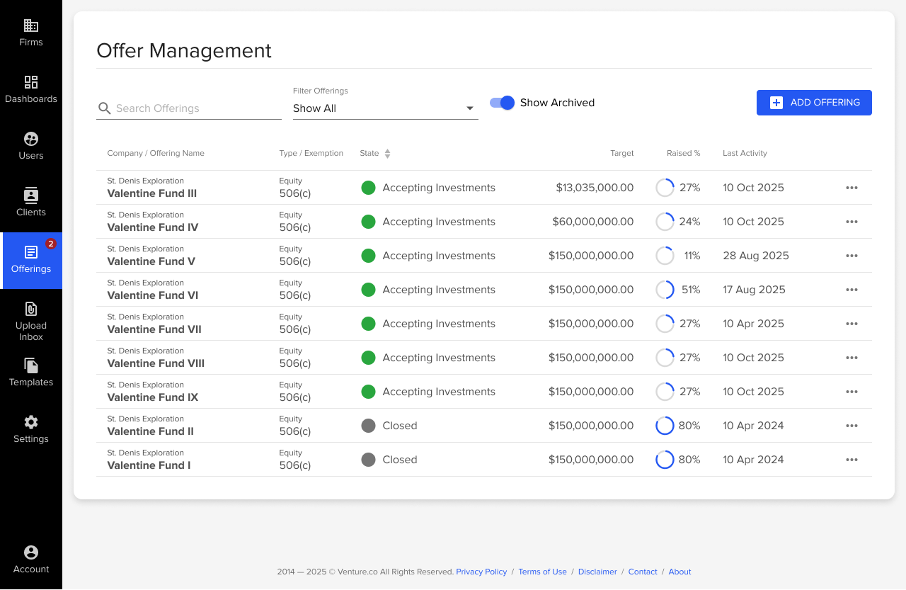The width and height of the screenshot is (906, 590).
Task: Select the Offerings sidebar tab
Action: click(31, 260)
